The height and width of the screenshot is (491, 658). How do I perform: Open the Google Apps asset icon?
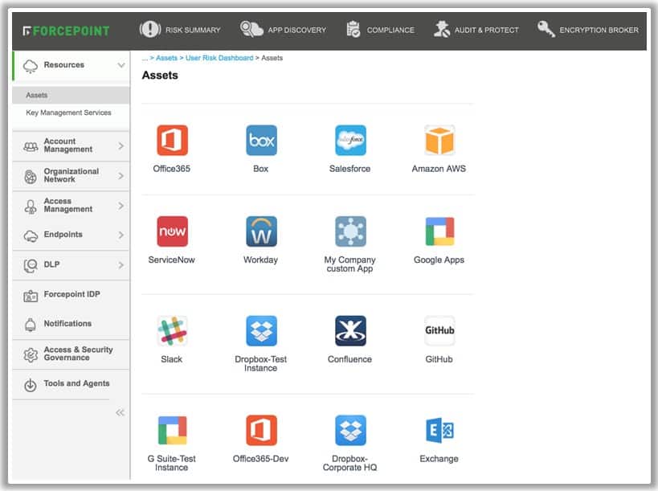[439, 231]
